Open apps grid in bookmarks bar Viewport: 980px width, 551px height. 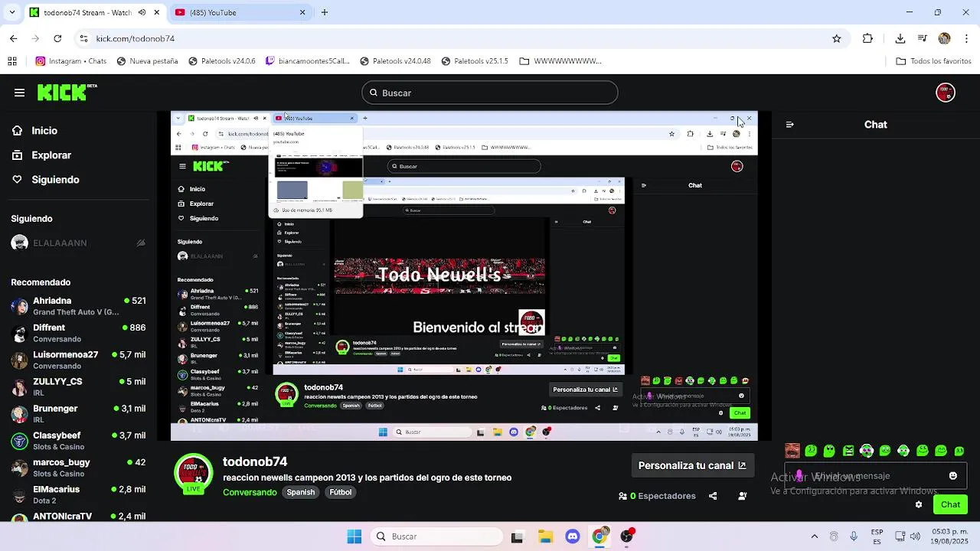[12, 61]
